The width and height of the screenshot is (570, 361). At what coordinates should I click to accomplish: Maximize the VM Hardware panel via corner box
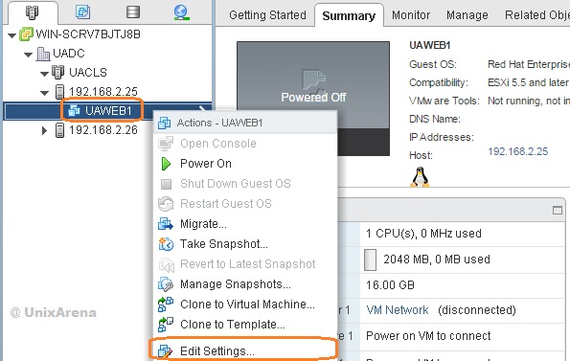pyautogui.click(x=558, y=211)
